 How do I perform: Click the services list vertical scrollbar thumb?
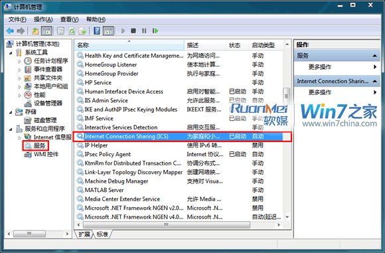[x=287, y=96]
